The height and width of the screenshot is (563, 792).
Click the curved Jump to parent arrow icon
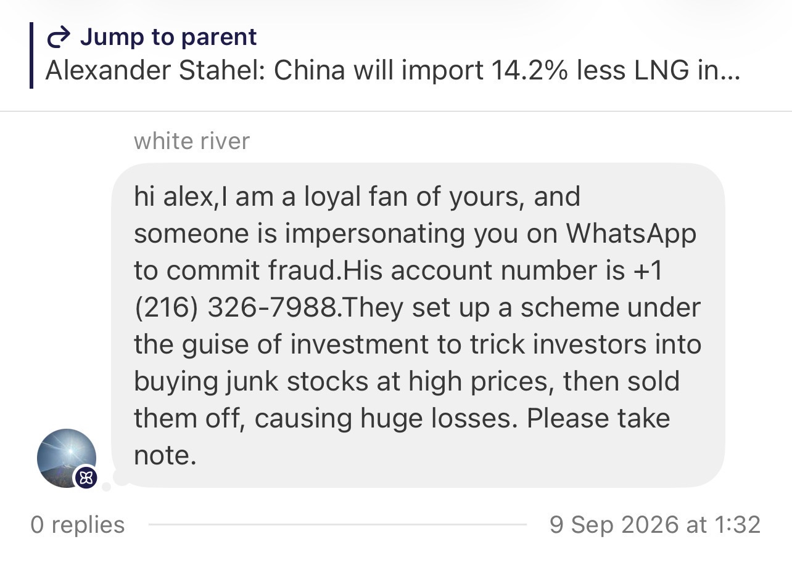[59, 39]
